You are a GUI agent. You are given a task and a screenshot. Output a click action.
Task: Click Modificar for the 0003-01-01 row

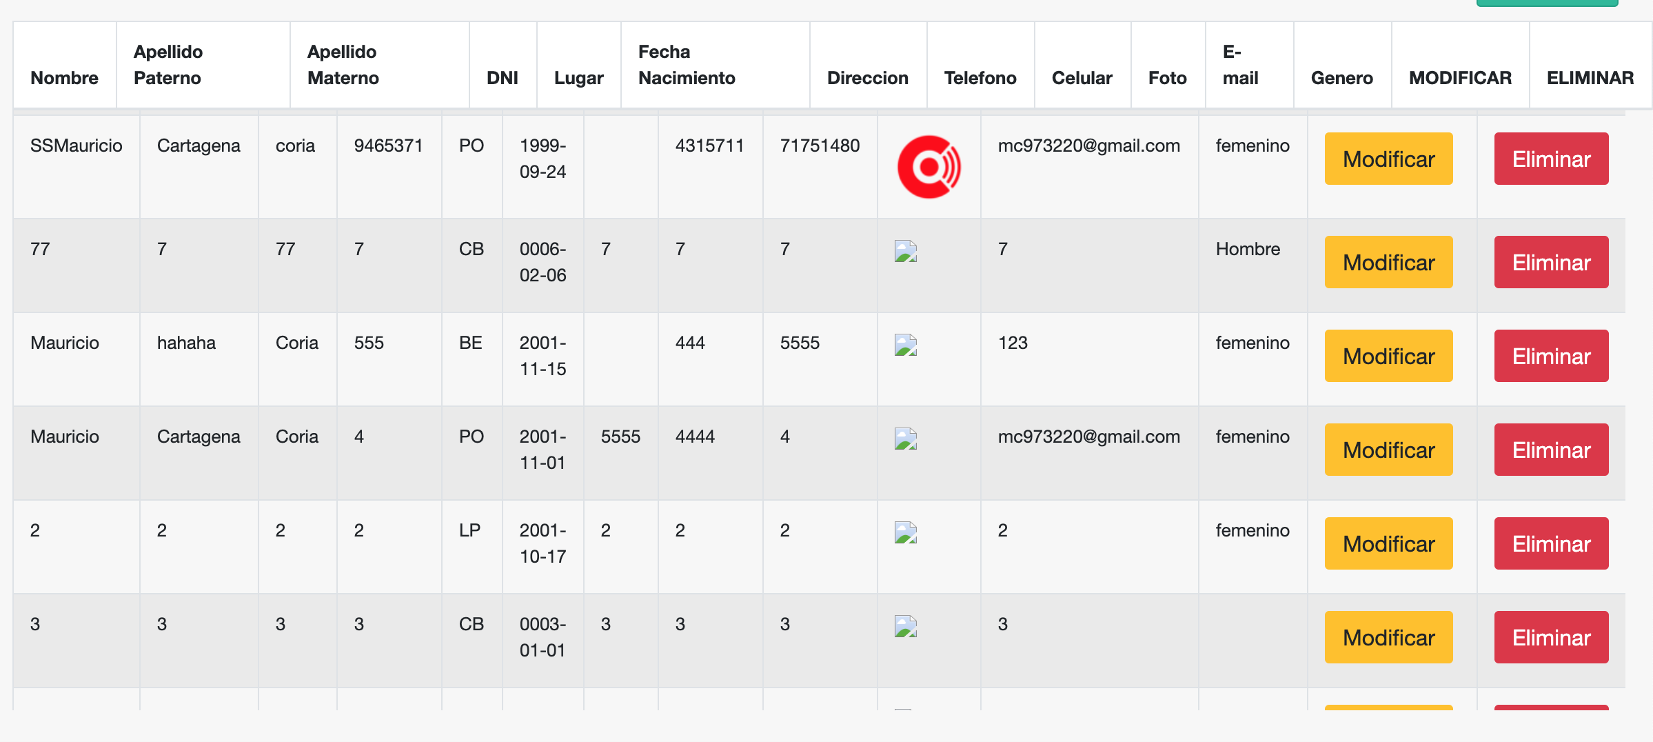point(1388,637)
